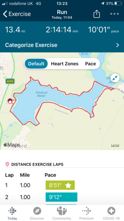Image resolution: width=124 pixels, height=221 pixels.
Task: Tap the run start marker on the map
Action: (10, 101)
